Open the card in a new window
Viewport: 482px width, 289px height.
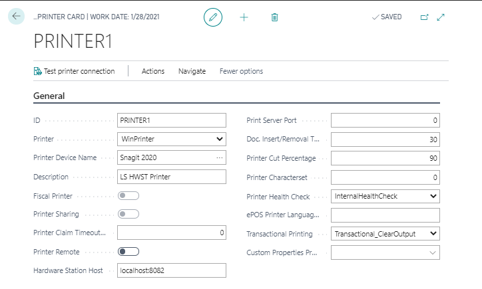[x=424, y=17]
